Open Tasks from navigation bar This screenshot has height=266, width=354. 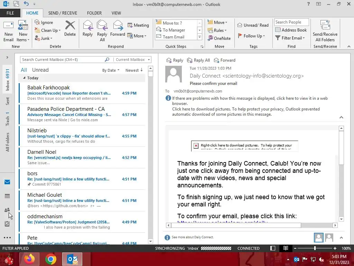7,224
